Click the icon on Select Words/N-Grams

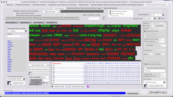[x=30, y=74]
